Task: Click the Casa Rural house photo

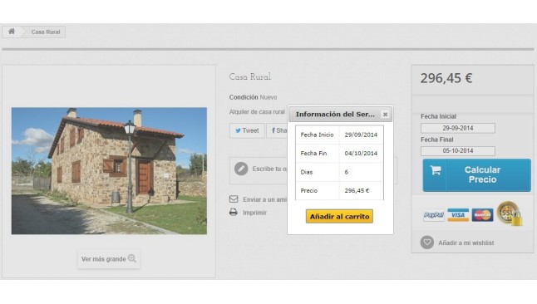Action: coord(109,171)
